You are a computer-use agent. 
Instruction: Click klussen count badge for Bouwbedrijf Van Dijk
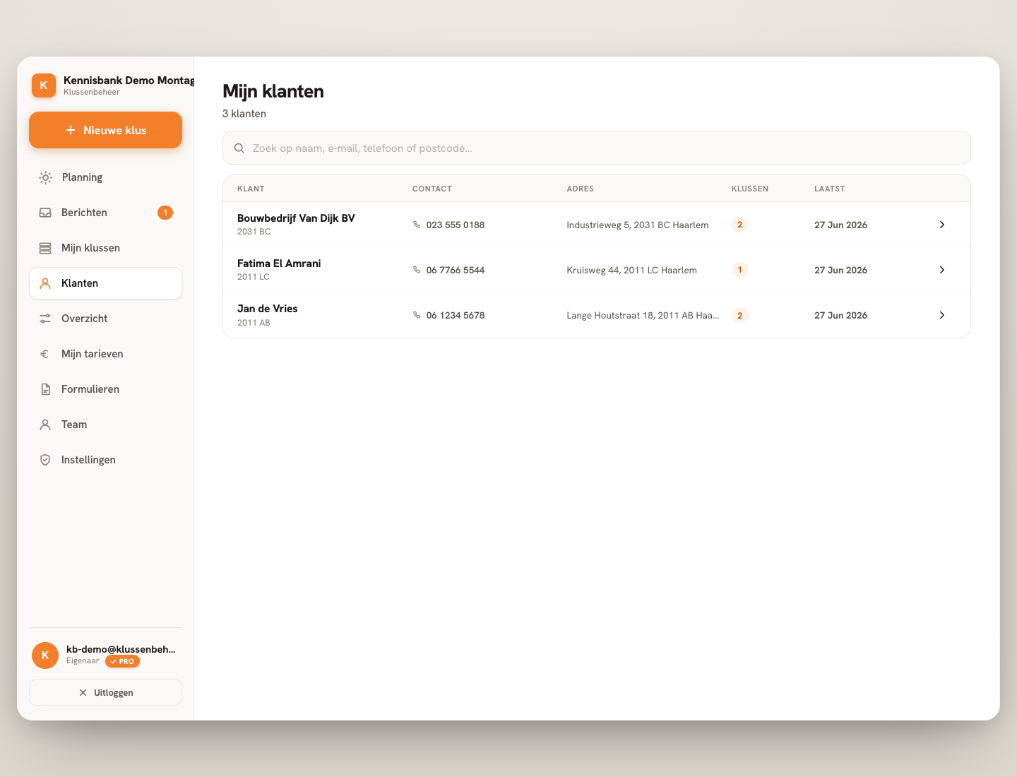[x=740, y=225]
